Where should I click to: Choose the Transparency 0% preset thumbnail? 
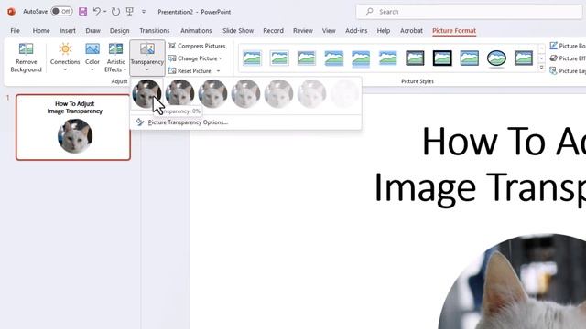tap(146, 94)
